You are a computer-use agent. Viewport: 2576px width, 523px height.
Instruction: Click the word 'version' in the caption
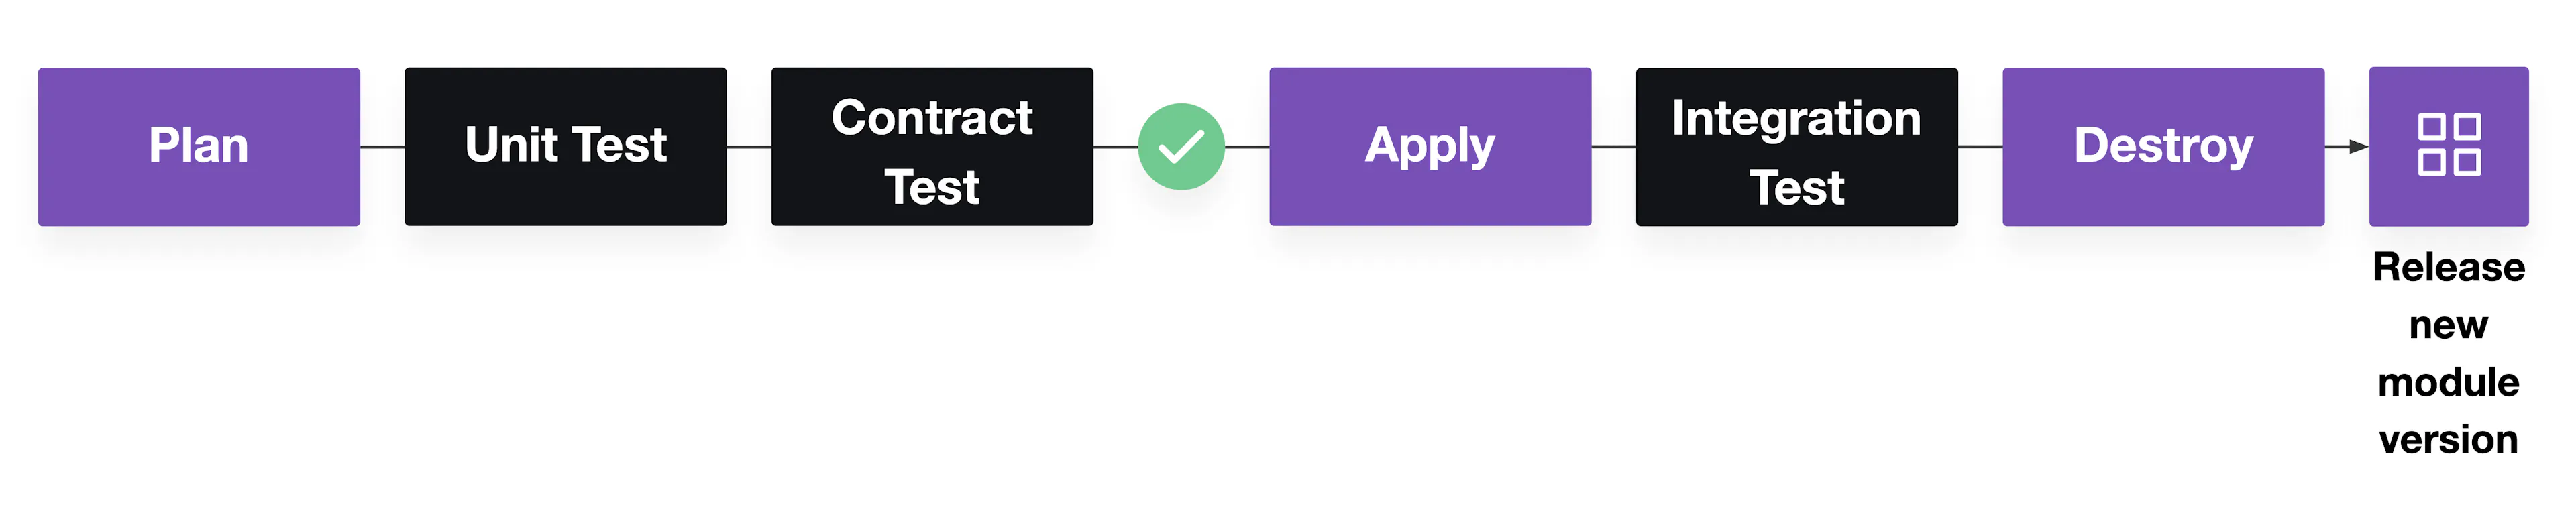click(x=2449, y=440)
